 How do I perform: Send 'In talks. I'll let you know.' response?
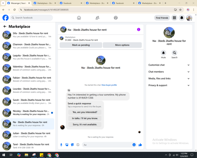pyautogui.click(x=85, y=118)
